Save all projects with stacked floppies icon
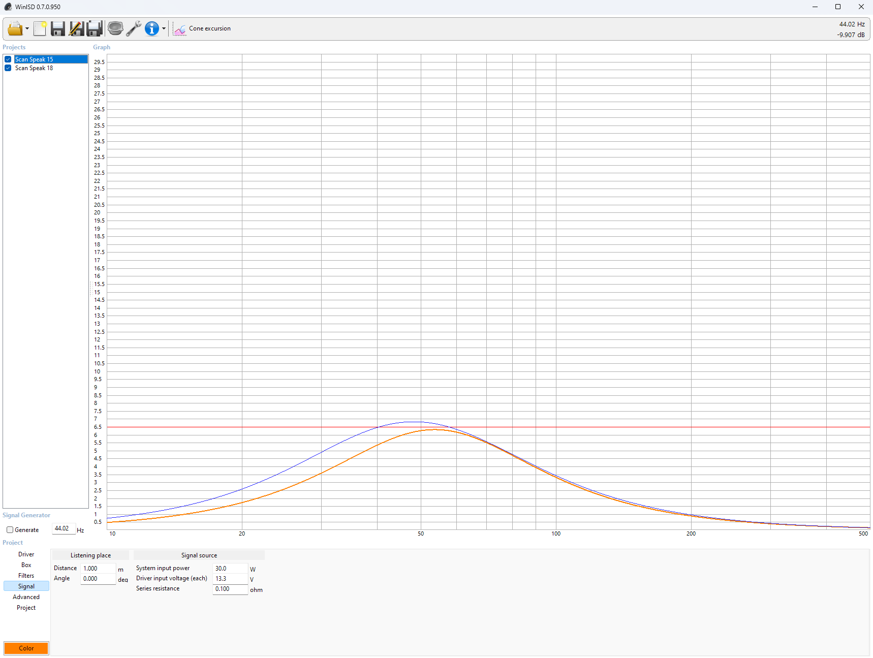The image size is (873, 658). (95, 28)
